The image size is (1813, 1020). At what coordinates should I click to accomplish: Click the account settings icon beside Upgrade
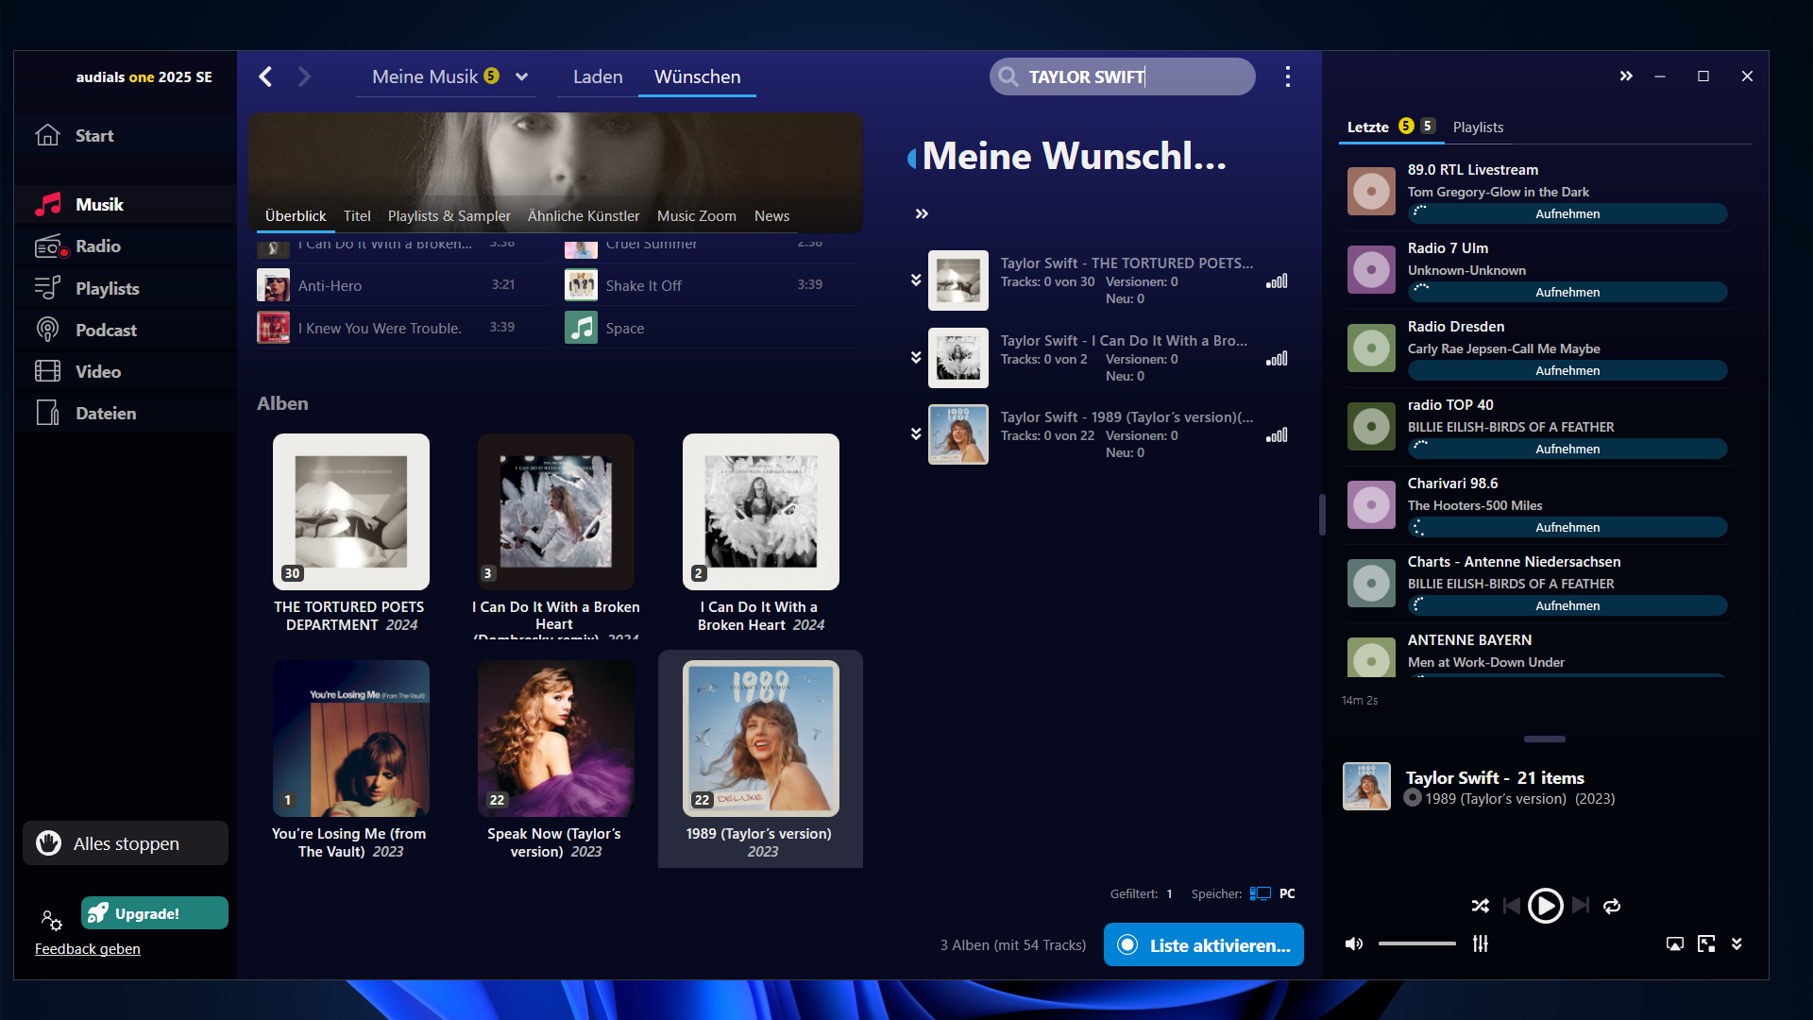click(x=52, y=919)
